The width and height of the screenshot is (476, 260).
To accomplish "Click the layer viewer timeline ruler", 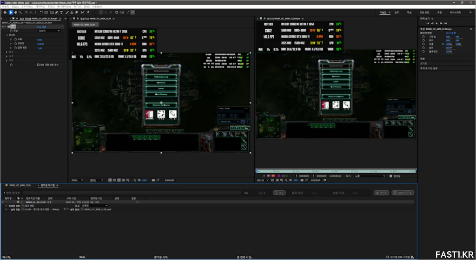I will click(336, 171).
